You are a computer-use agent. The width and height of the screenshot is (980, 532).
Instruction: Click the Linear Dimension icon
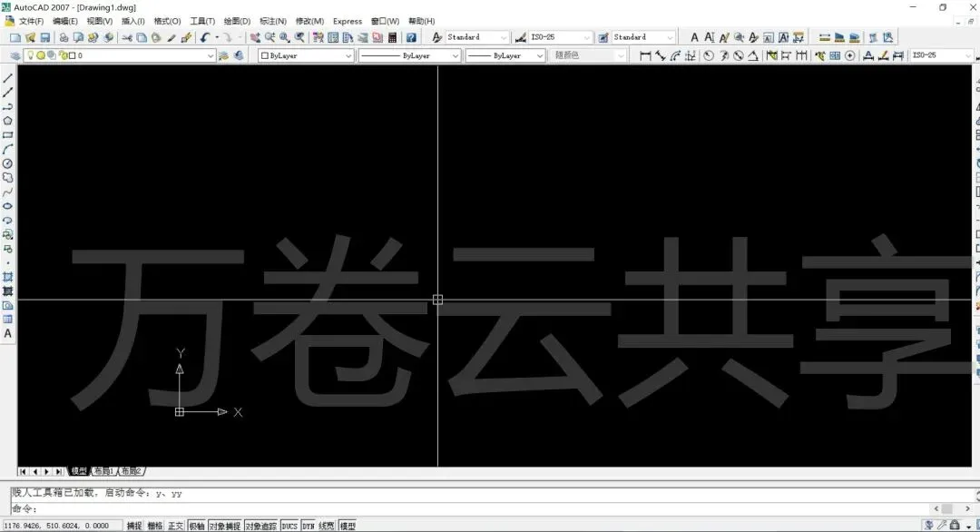(x=645, y=55)
